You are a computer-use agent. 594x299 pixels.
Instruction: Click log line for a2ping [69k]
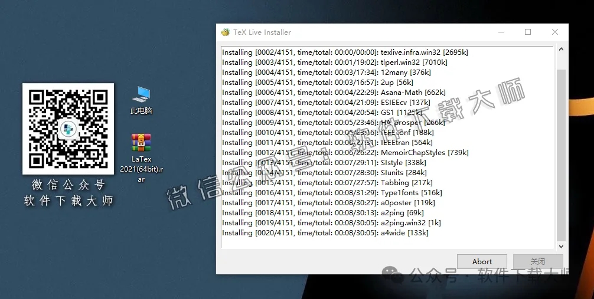[x=323, y=213]
